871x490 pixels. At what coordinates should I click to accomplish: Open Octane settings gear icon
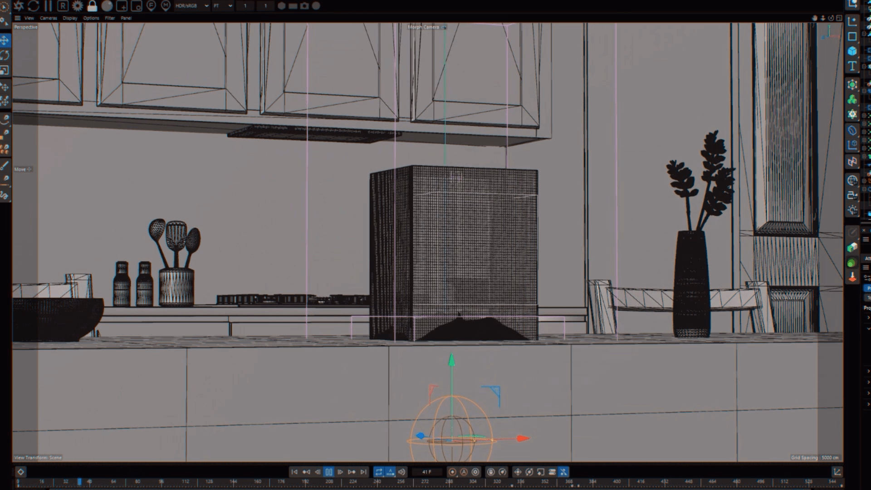click(x=78, y=6)
